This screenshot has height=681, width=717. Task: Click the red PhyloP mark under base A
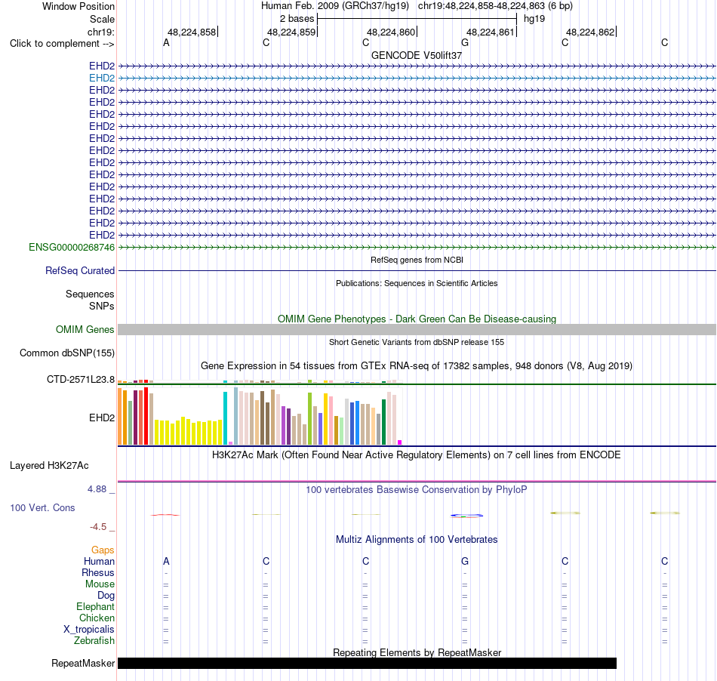(165, 515)
